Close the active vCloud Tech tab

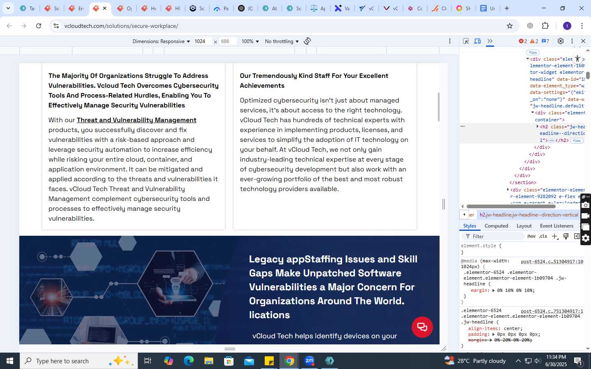coord(105,8)
